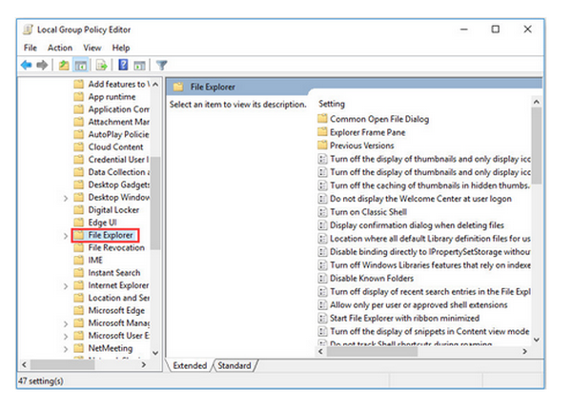Open the View menu
The image size is (572, 409).
[92, 48]
